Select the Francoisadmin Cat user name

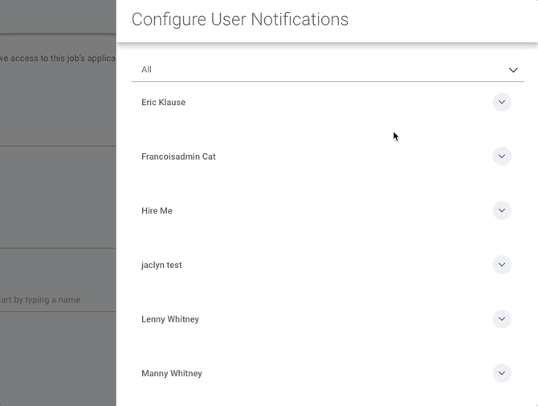(178, 156)
